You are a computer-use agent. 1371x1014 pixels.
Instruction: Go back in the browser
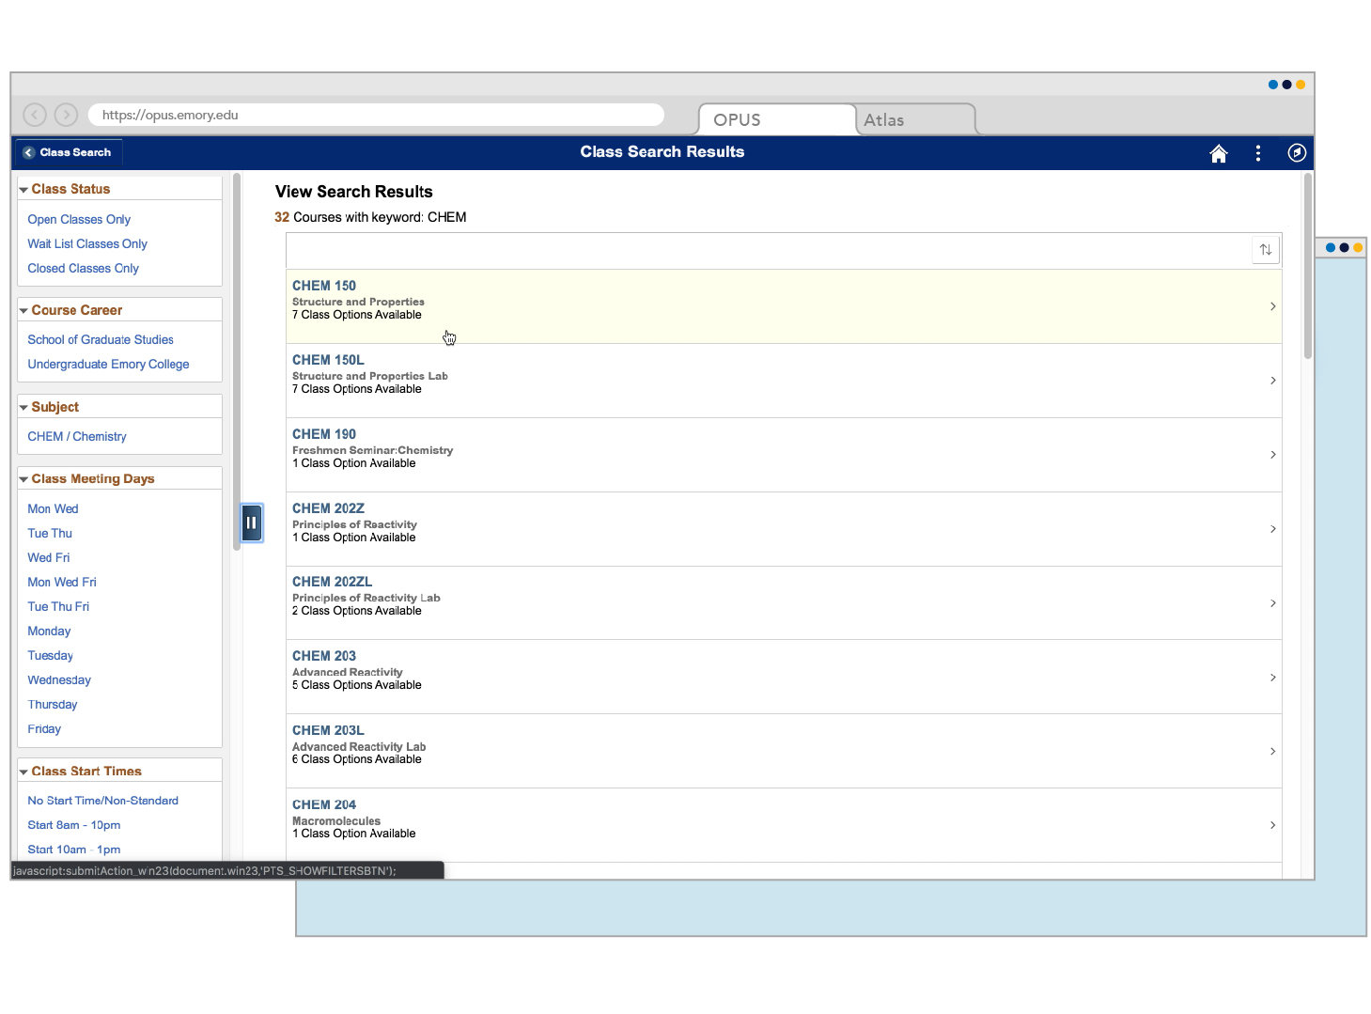35,115
